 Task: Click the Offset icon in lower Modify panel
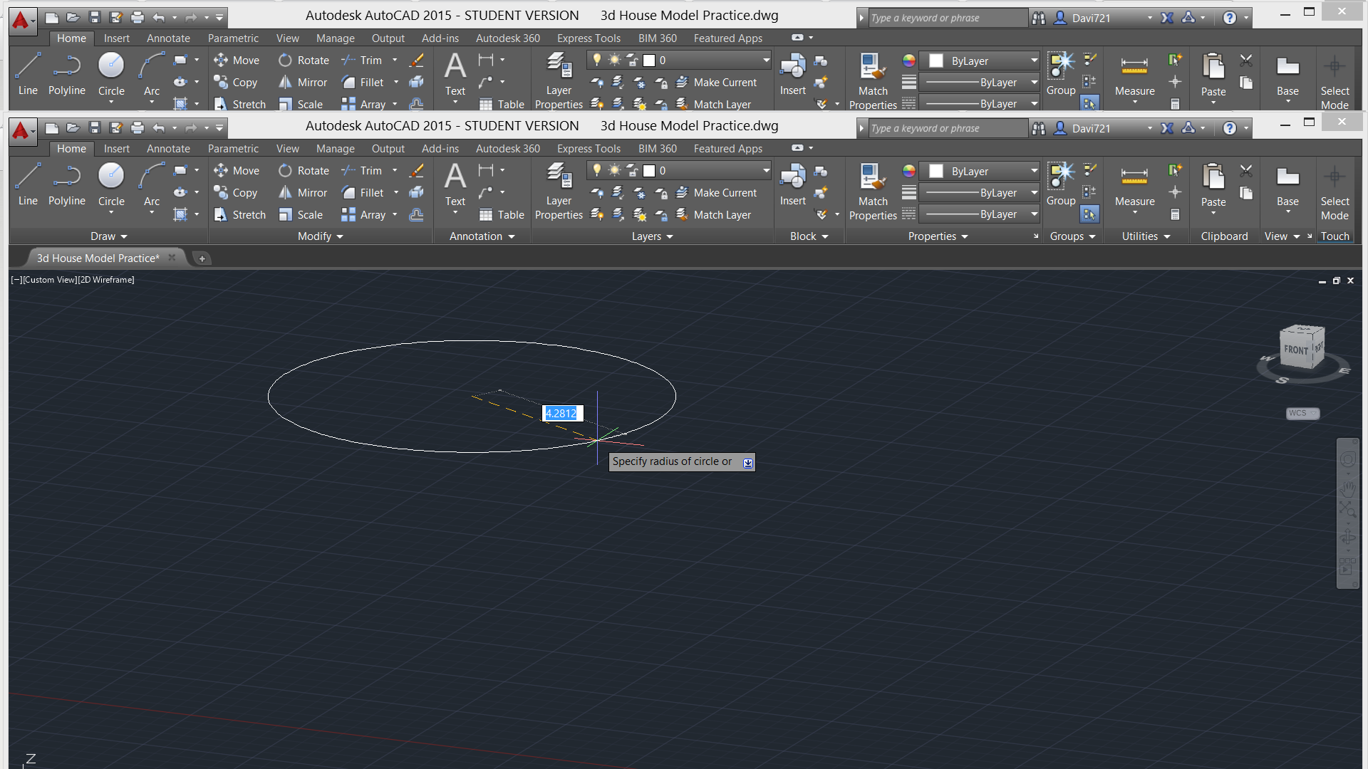coord(417,215)
